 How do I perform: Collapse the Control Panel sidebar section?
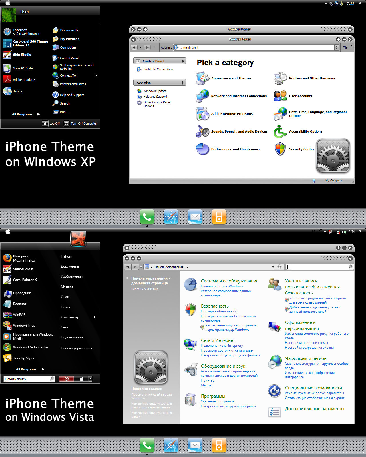coord(183,61)
